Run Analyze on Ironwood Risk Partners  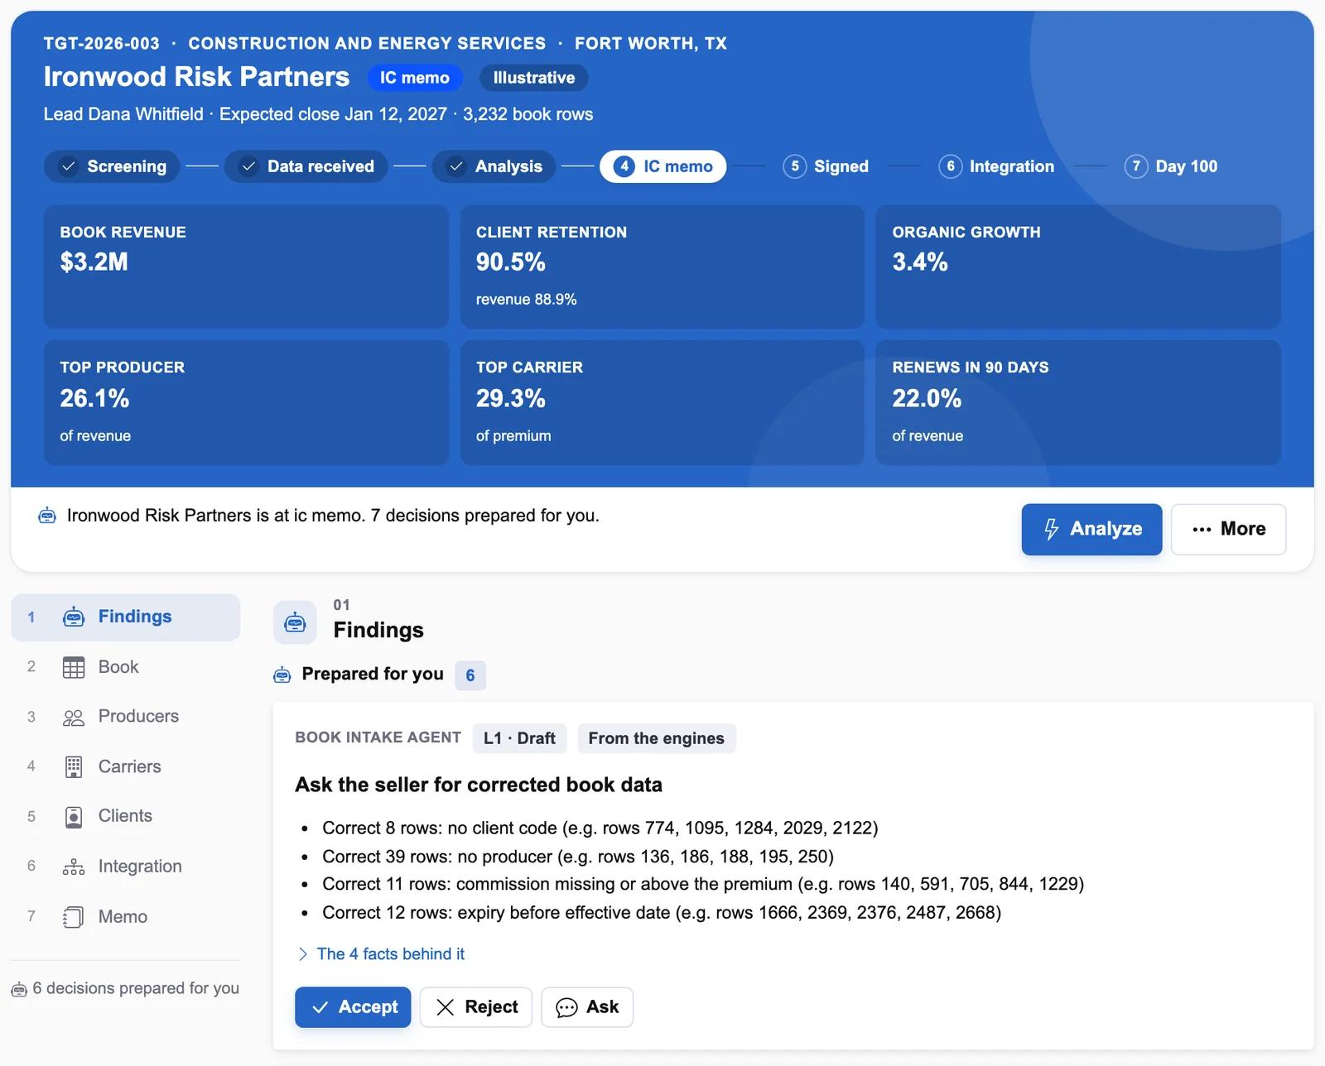[x=1091, y=529]
